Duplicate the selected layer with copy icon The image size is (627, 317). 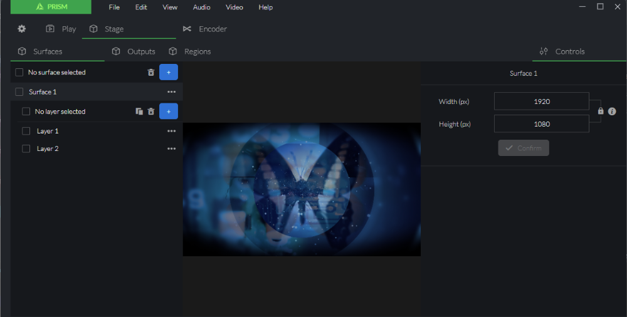click(139, 112)
